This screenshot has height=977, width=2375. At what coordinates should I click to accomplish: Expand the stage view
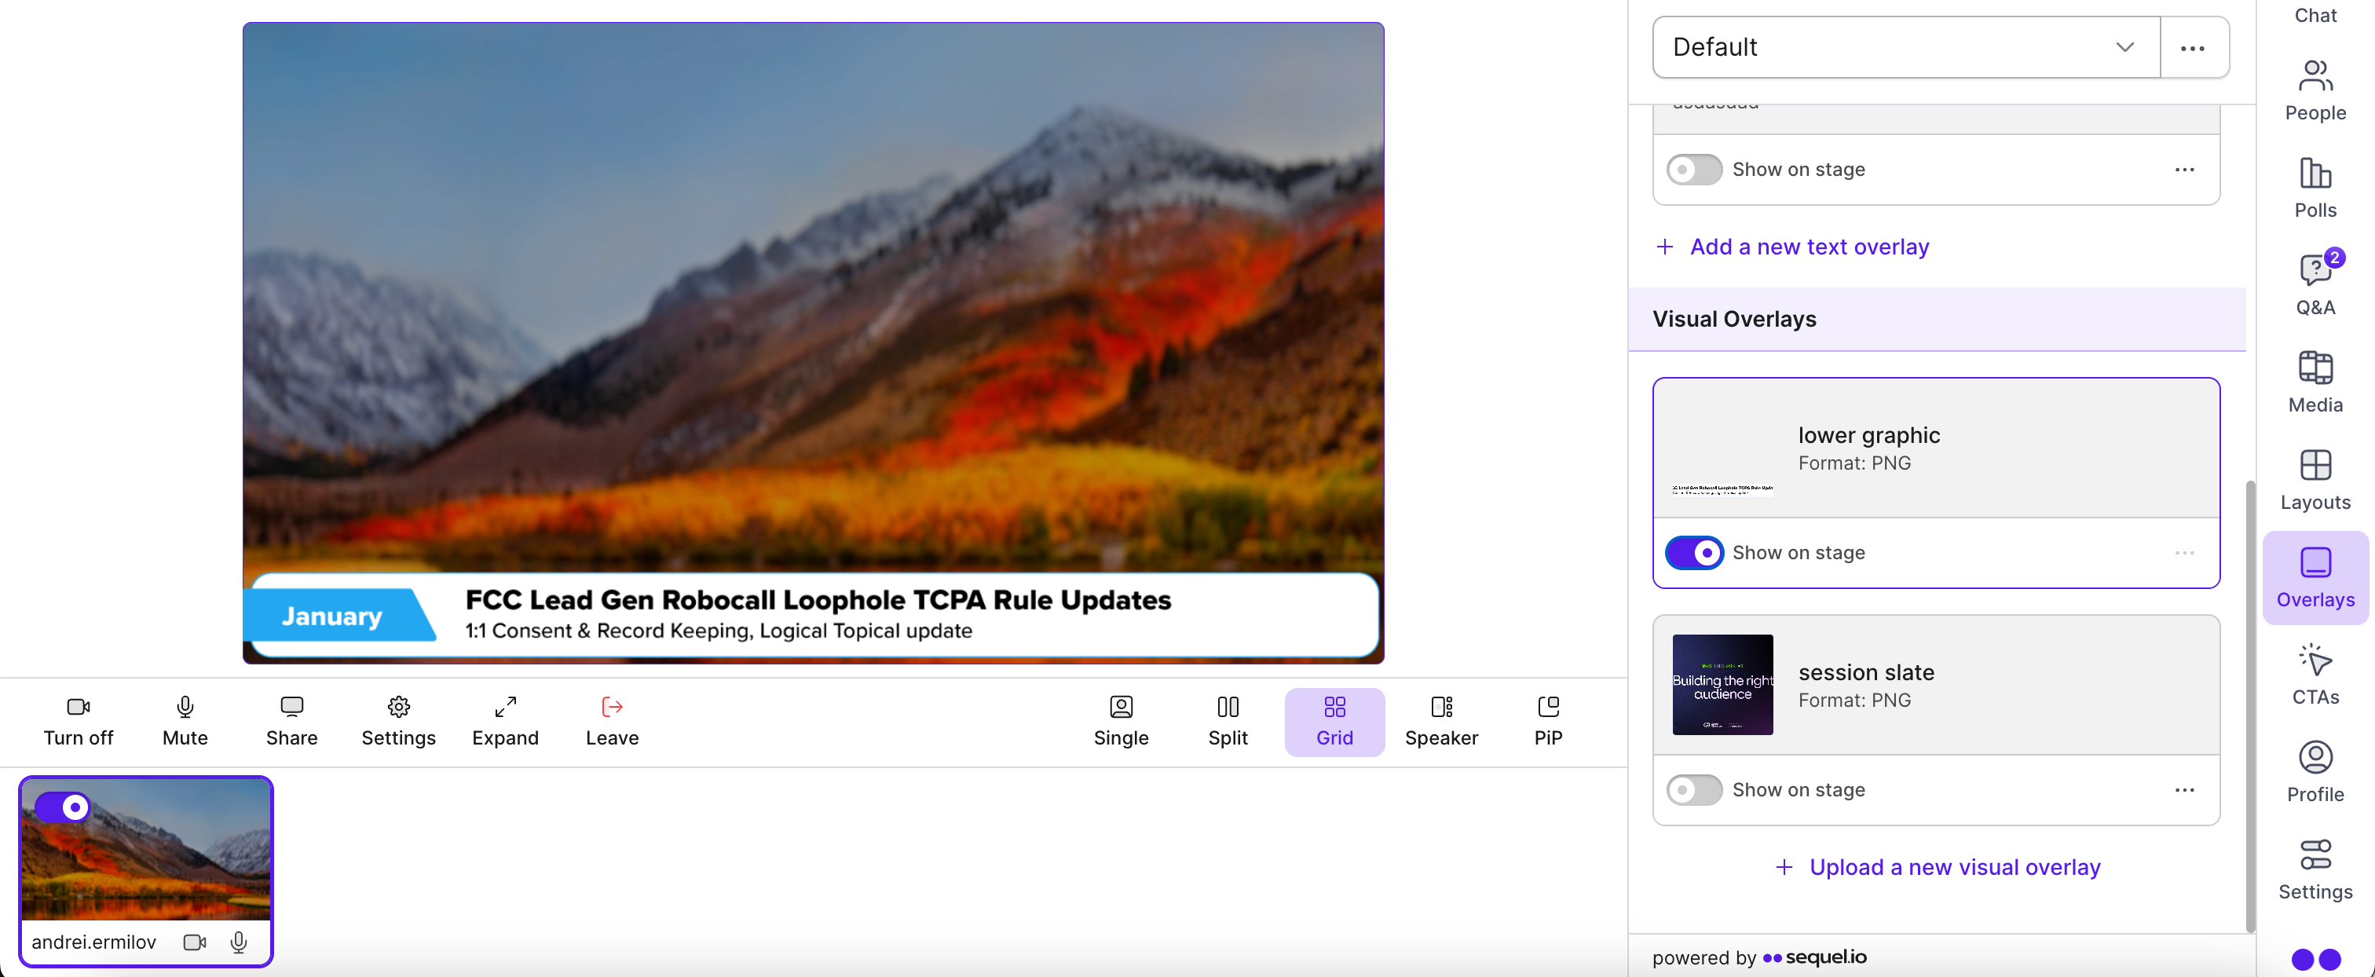point(505,722)
